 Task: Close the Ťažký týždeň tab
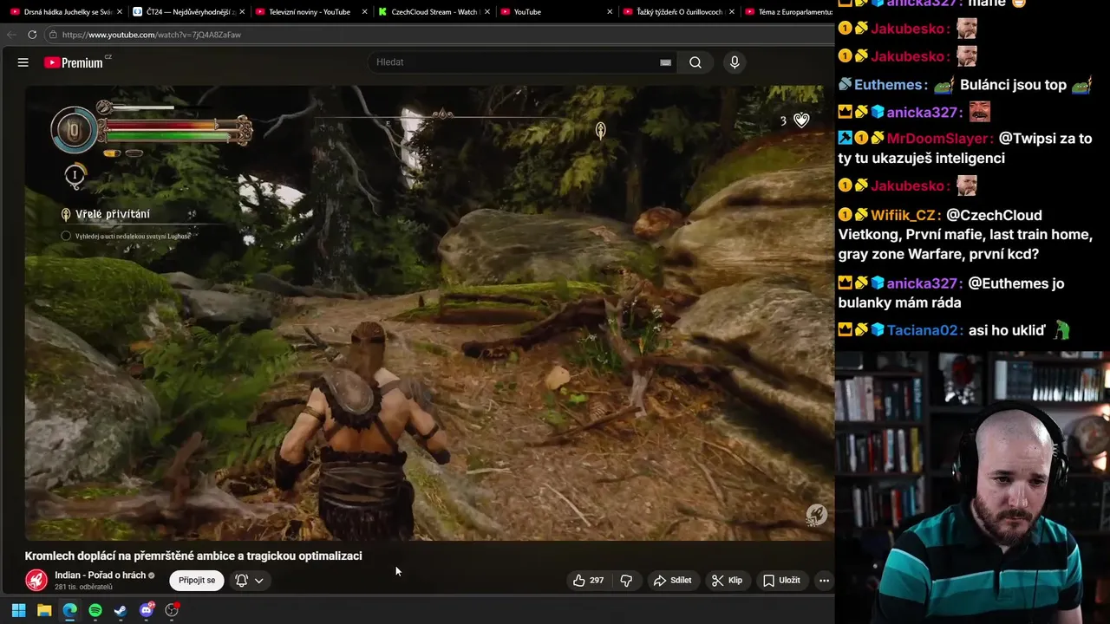[x=733, y=12]
